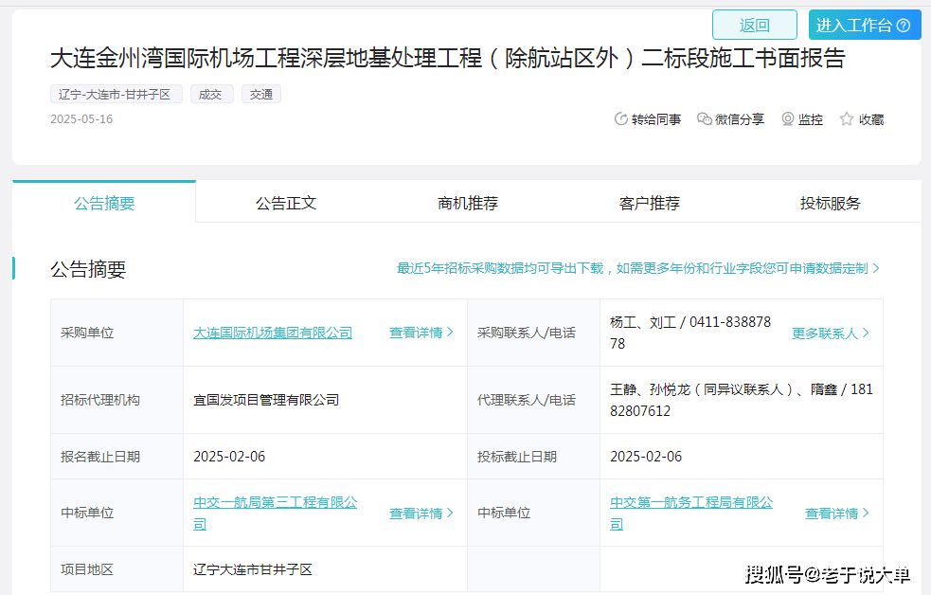Select the 交通 tag
Image resolution: width=931 pixels, height=595 pixels.
pos(261,95)
